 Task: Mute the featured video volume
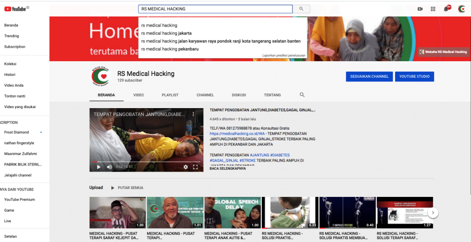(109, 167)
